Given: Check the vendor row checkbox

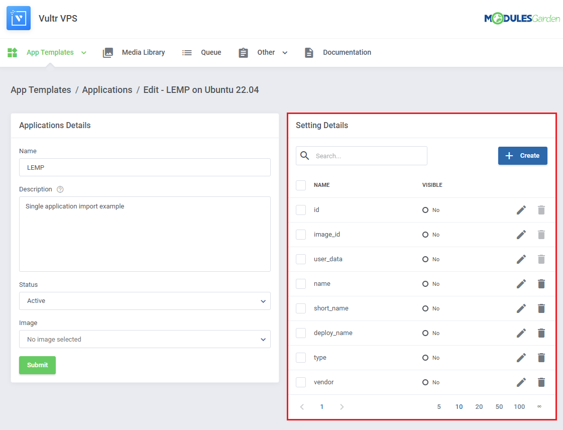Looking at the screenshot, I should tap(301, 382).
